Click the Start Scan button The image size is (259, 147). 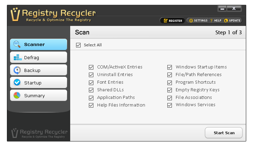(224, 132)
